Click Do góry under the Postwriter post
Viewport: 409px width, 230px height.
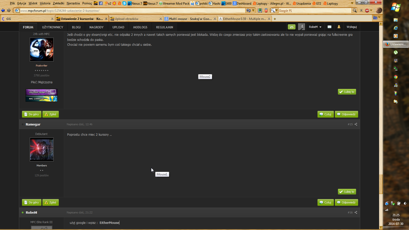click(x=32, y=114)
